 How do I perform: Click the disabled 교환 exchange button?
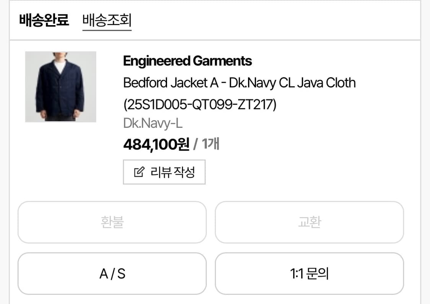coord(309,222)
